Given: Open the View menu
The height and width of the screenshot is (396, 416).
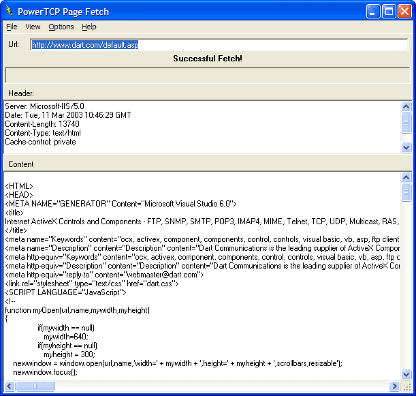Looking at the screenshot, I should pyautogui.click(x=33, y=27).
